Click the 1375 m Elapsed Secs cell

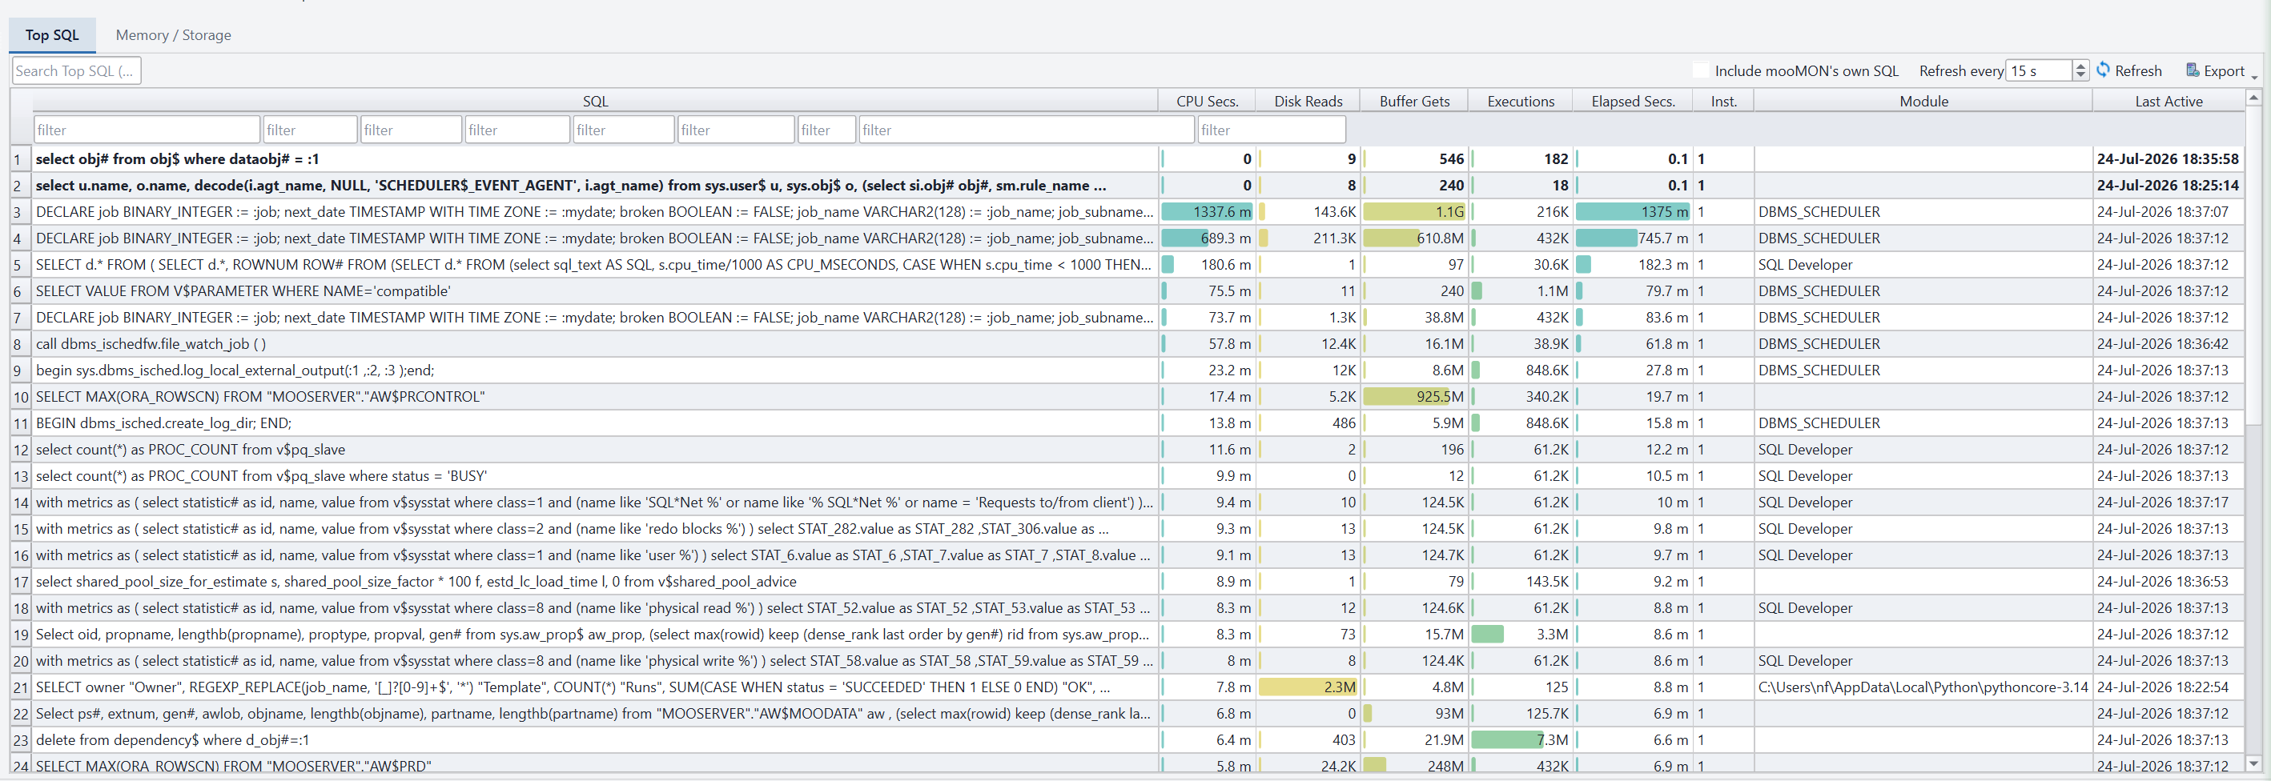click(x=1633, y=212)
